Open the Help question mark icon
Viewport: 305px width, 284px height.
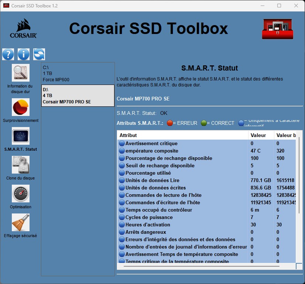(8, 54)
